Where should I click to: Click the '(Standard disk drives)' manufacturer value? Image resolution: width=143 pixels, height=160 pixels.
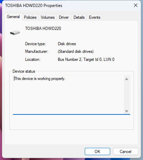76,51
